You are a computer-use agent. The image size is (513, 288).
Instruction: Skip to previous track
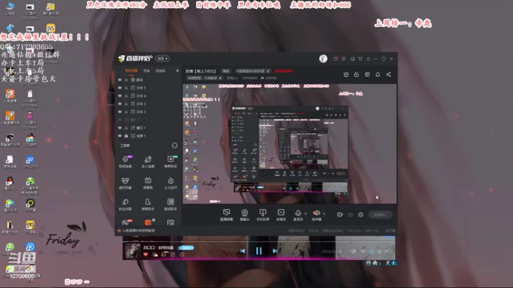[x=242, y=251]
